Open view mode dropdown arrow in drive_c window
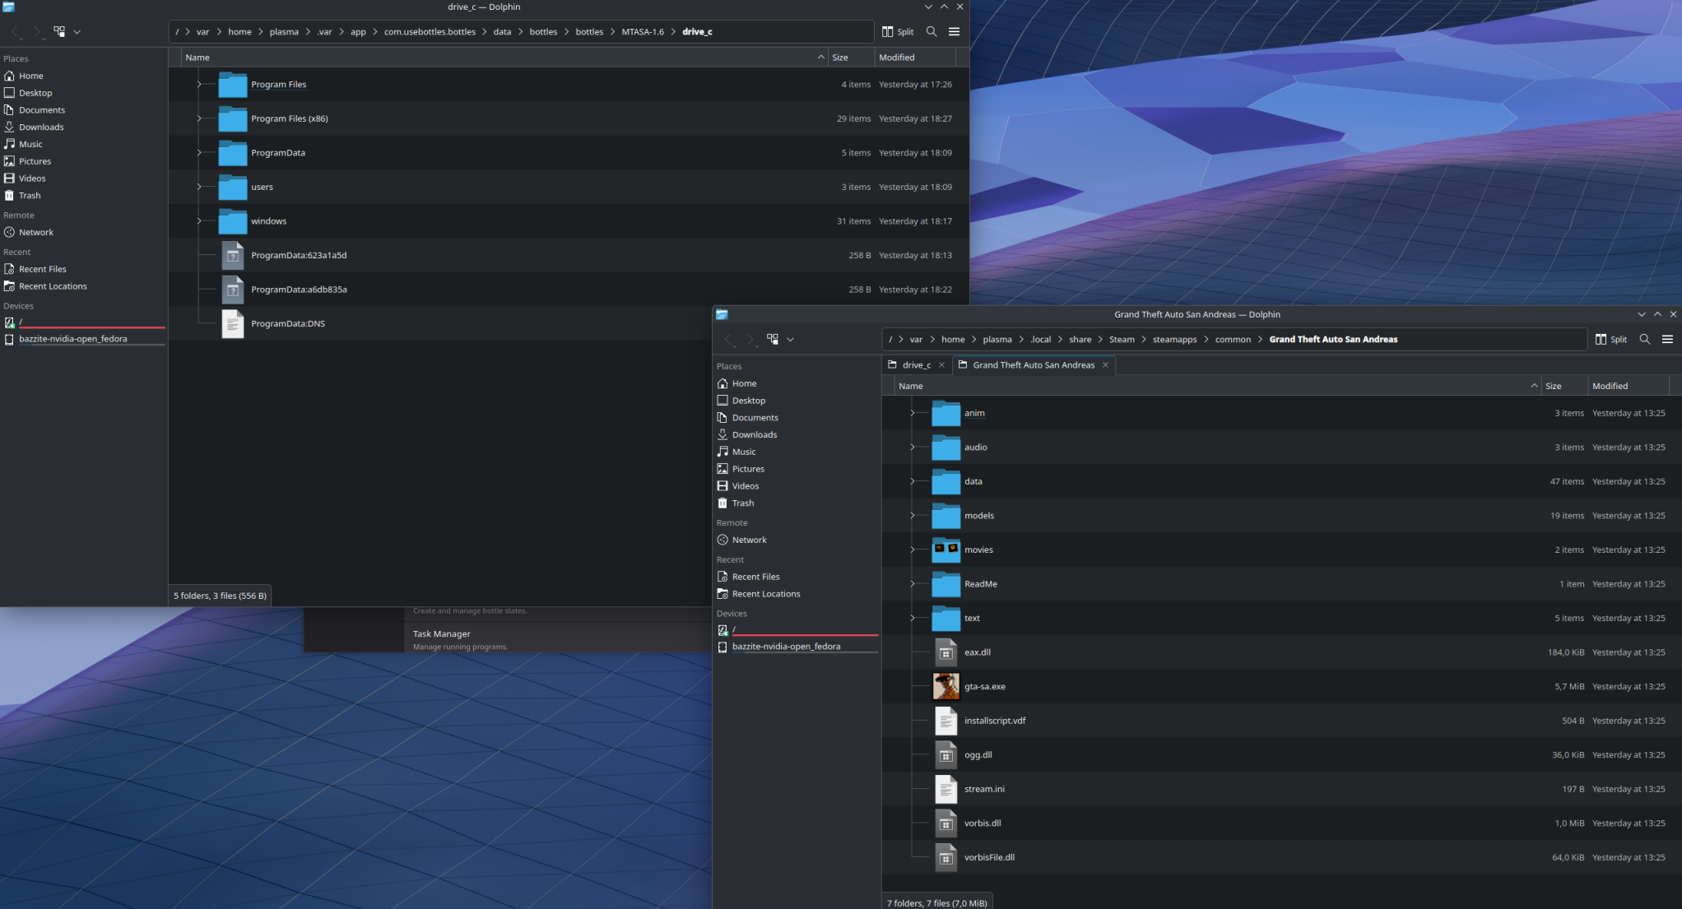 [x=77, y=31]
